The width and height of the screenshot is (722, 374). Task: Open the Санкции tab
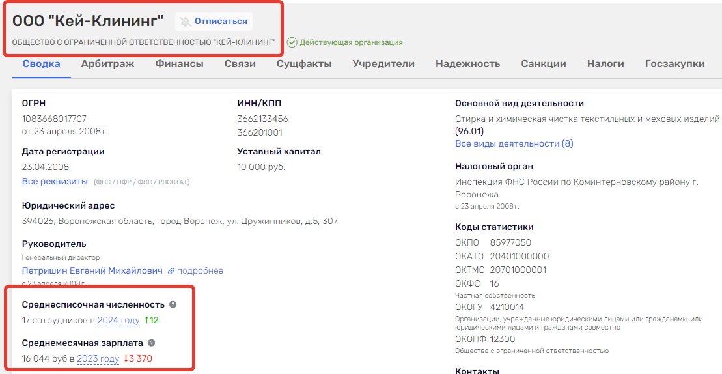pos(544,64)
